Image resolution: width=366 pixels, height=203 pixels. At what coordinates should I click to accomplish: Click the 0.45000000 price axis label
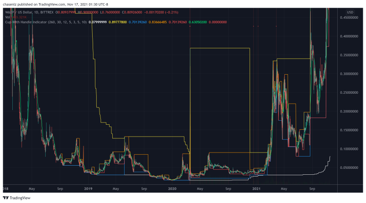point(349,17)
